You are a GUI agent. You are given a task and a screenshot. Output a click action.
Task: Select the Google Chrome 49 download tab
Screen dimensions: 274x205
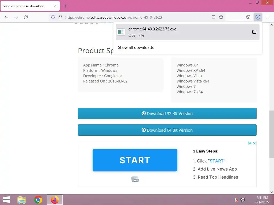pyautogui.click(x=30, y=6)
